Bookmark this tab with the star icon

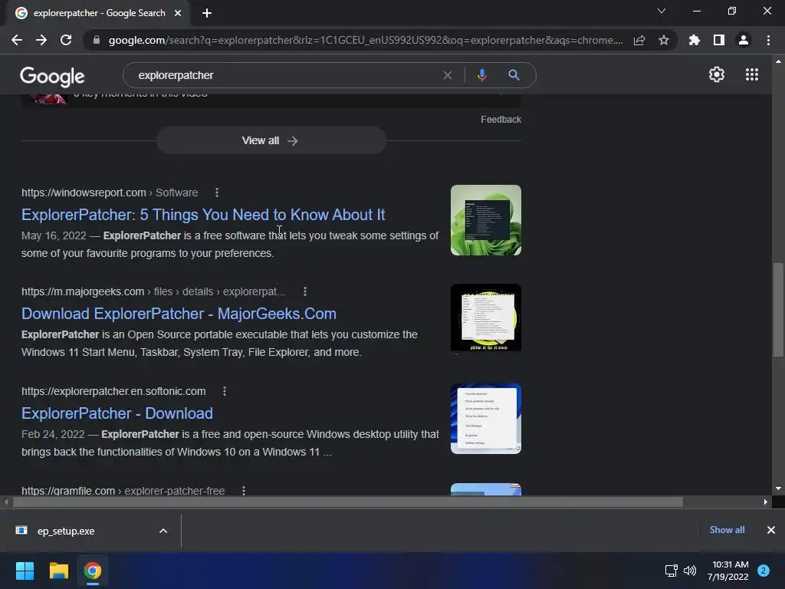[x=664, y=40]
